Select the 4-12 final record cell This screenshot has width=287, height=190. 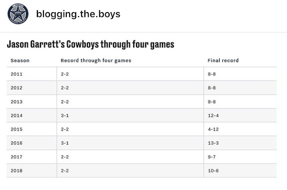[x=213, y=129]
